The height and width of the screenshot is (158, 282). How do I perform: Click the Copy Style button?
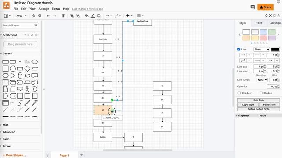[x=248, y=104]
